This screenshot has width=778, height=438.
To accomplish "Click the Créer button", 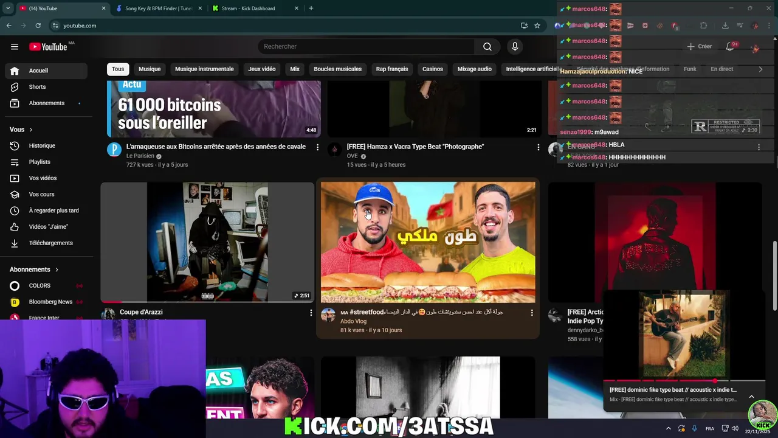I will (699, 46).
